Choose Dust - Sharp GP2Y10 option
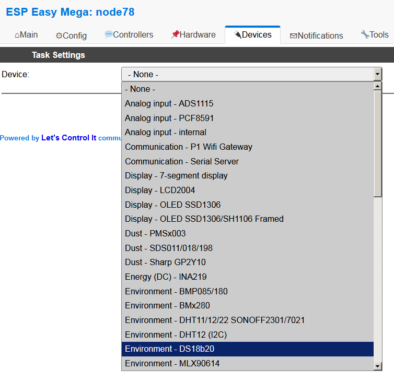394x382 pixels. (x=247, y=262)
